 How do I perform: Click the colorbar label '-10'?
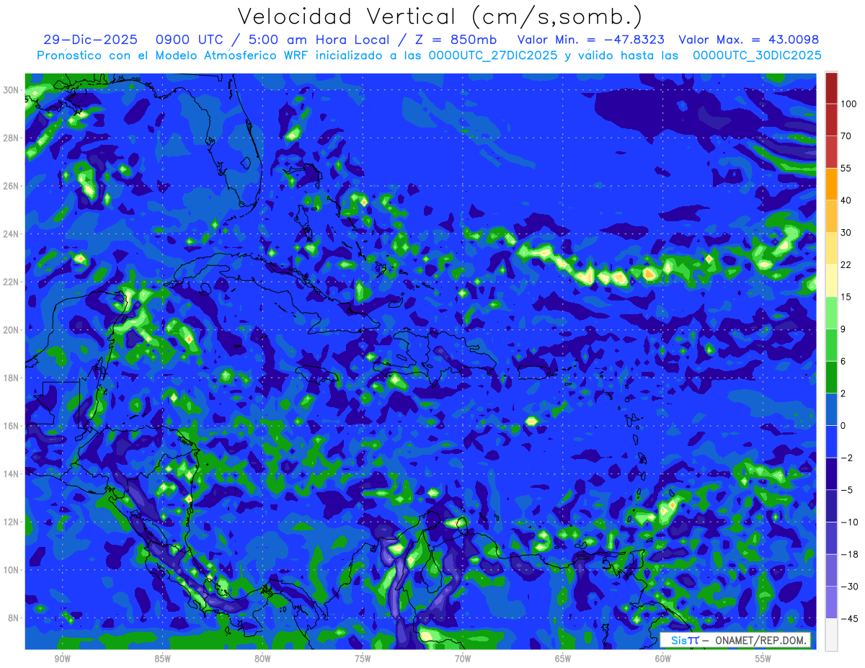(x=849, y=522)
